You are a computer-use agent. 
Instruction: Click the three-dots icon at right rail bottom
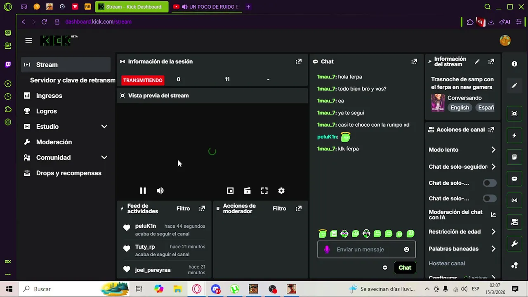[x=514, y=266]
